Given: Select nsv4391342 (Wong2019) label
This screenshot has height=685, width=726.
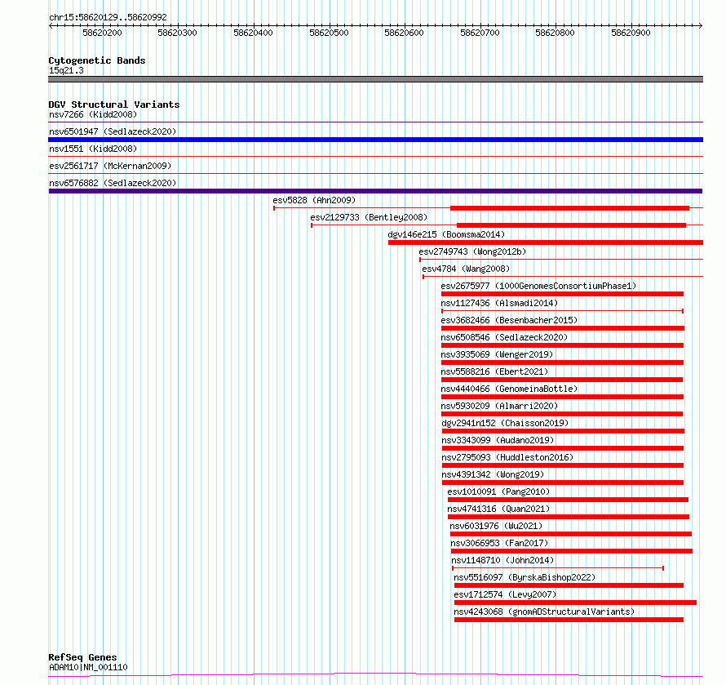Looking at the screenshot, I should click(x=493, y=474).
